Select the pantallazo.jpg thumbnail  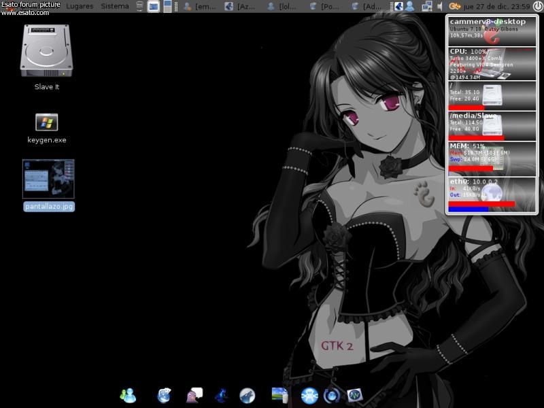point(48,179)
